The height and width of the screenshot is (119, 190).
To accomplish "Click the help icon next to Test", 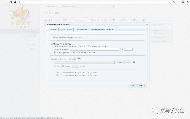I will (x=134, y=62).
